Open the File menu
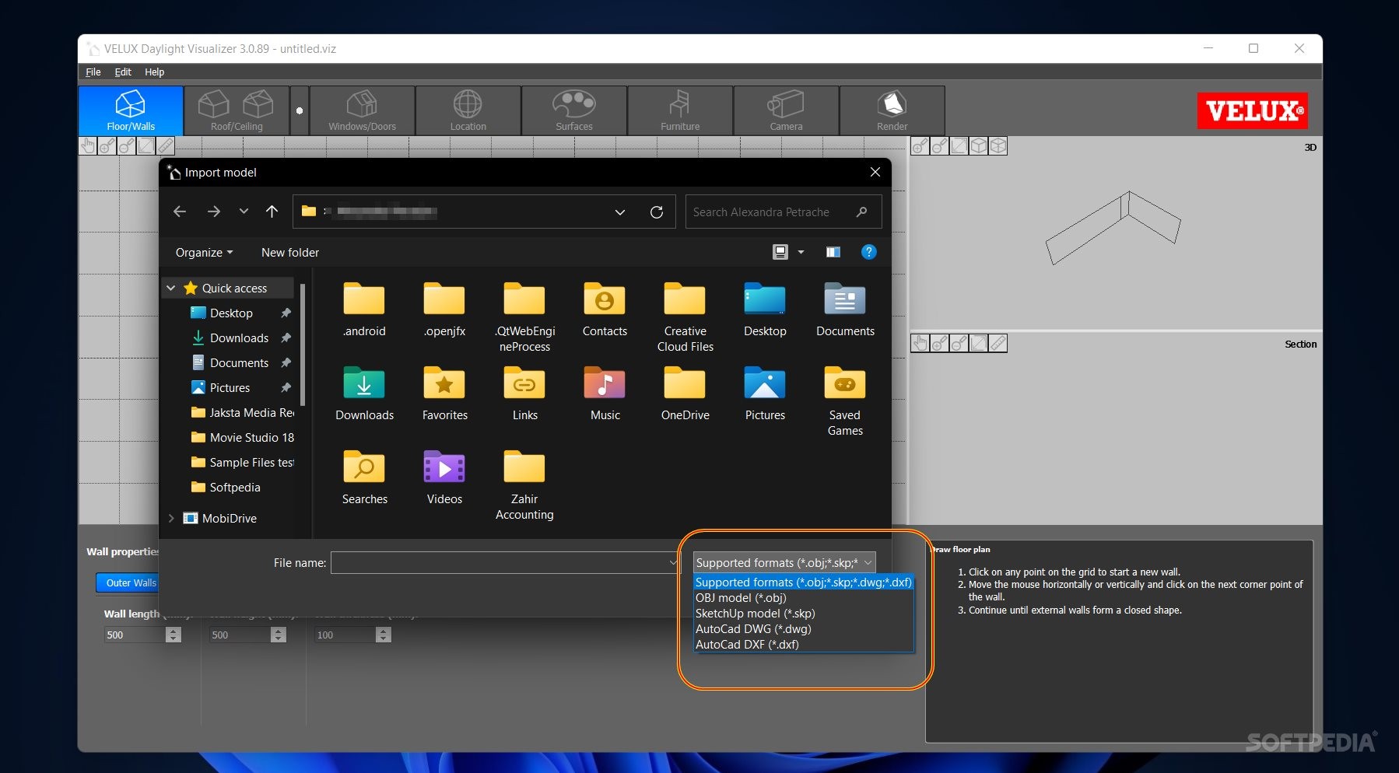This screenshot has height=773, width=1399. pyautogui.click(x=93, y=72)
